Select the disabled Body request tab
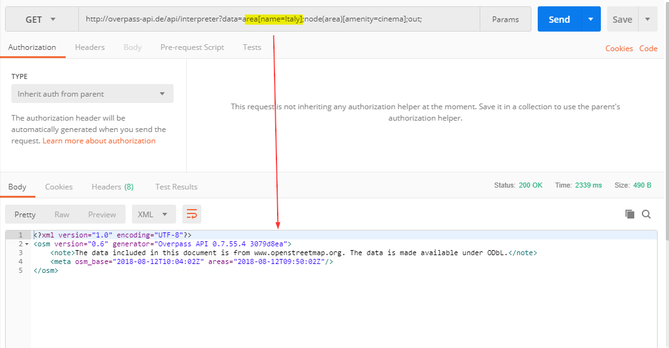Screen dimensions: 669x348 click(133, 47)
